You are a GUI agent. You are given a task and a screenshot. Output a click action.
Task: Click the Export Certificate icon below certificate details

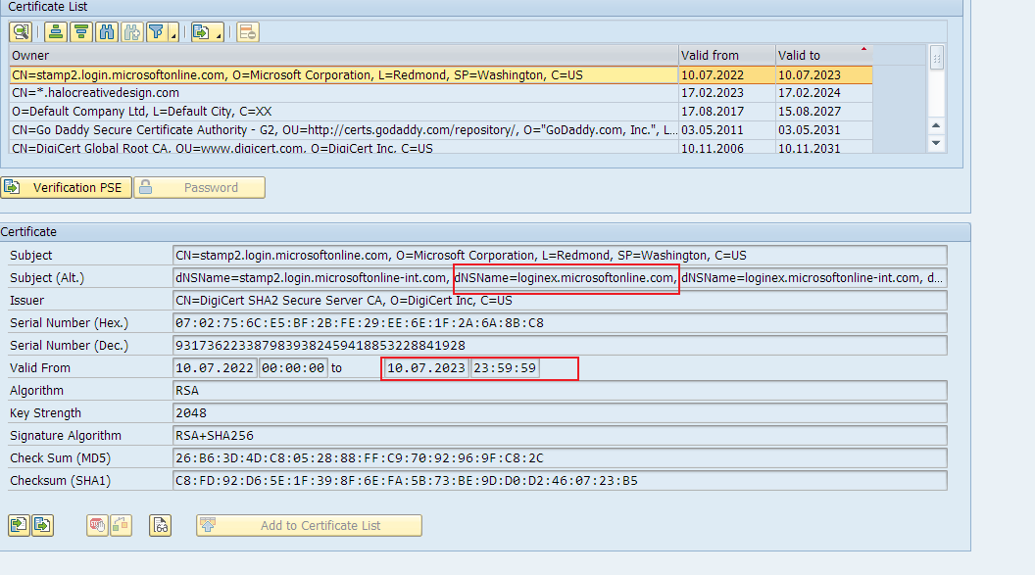pos(42,525)
